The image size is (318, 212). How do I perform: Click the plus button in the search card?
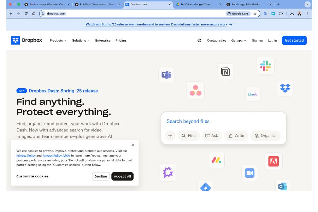170,136
